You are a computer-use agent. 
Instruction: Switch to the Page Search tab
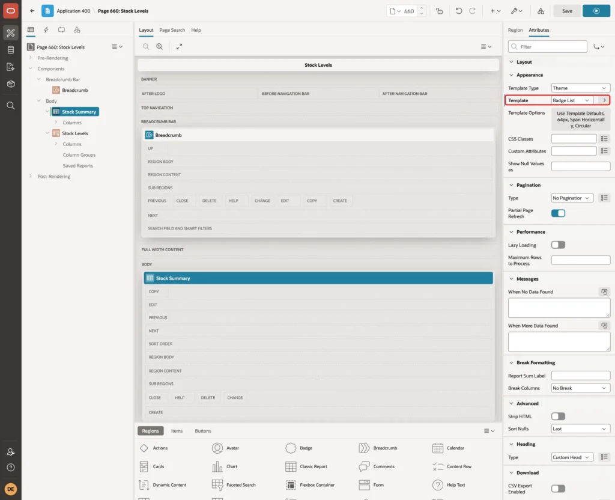point(172,30)
